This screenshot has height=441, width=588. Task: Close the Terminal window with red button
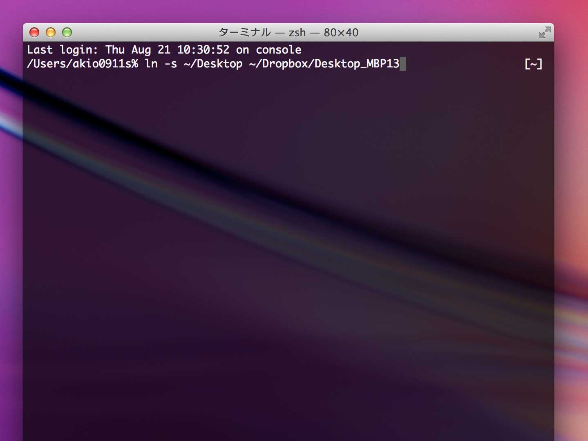34,32
